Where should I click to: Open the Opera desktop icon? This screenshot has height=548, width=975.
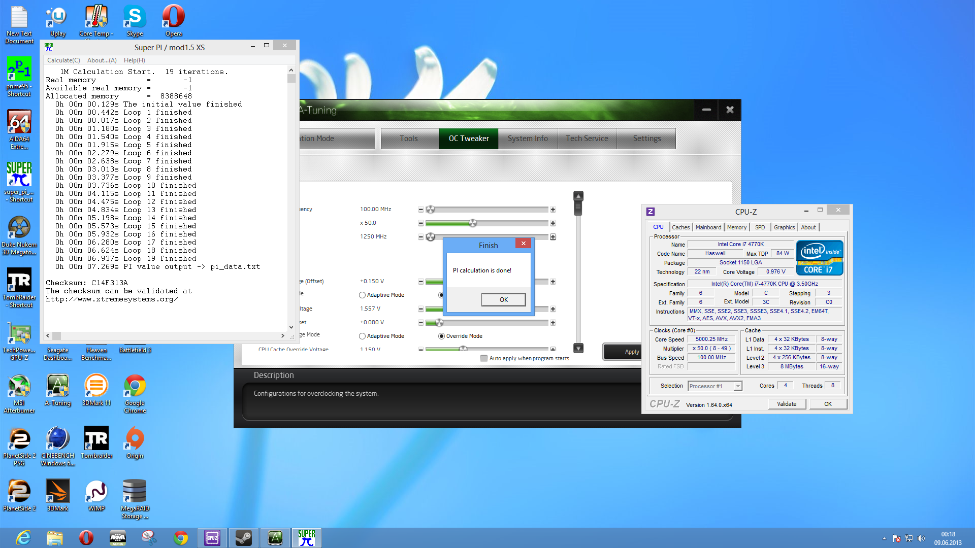click(x=173, y=21)
